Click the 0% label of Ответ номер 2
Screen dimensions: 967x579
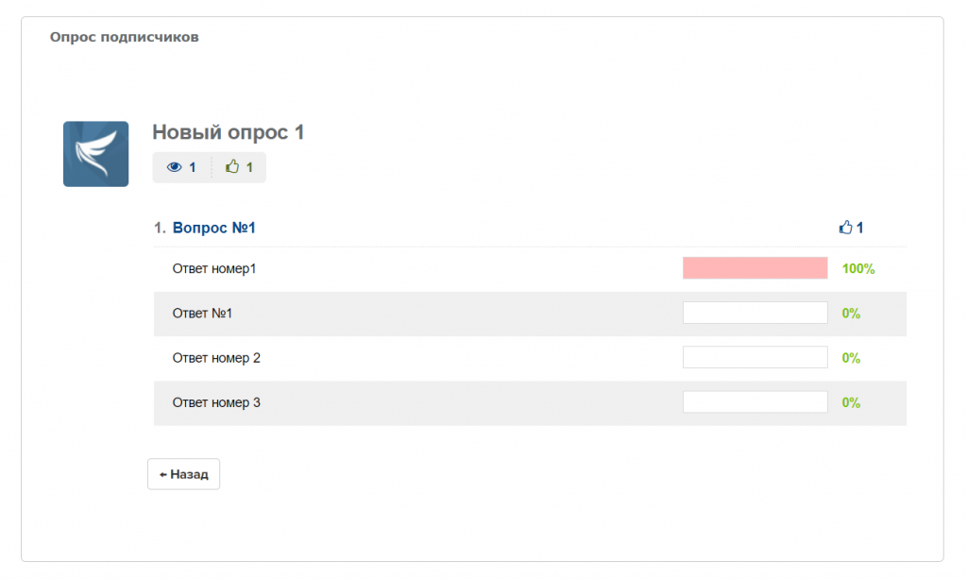pyautogui.click(x=851, y=358)
